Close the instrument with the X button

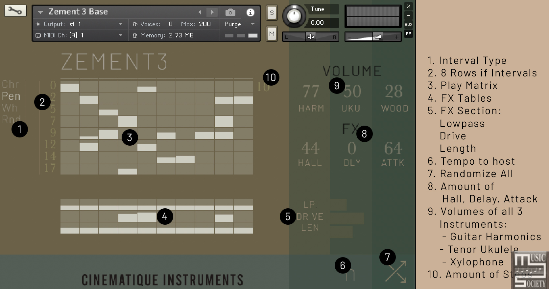[409, 6]
